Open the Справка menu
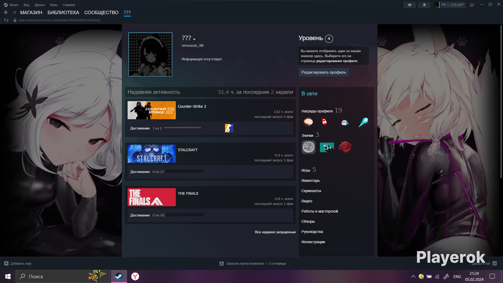The width and height of the screenshot is (503, 283). click(69, 5)
